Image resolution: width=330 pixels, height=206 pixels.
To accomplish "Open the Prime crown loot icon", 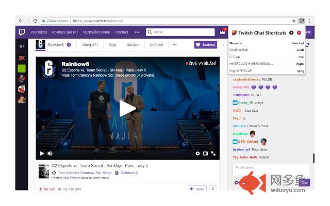I will pyautogui.click(x=222, y=32).
